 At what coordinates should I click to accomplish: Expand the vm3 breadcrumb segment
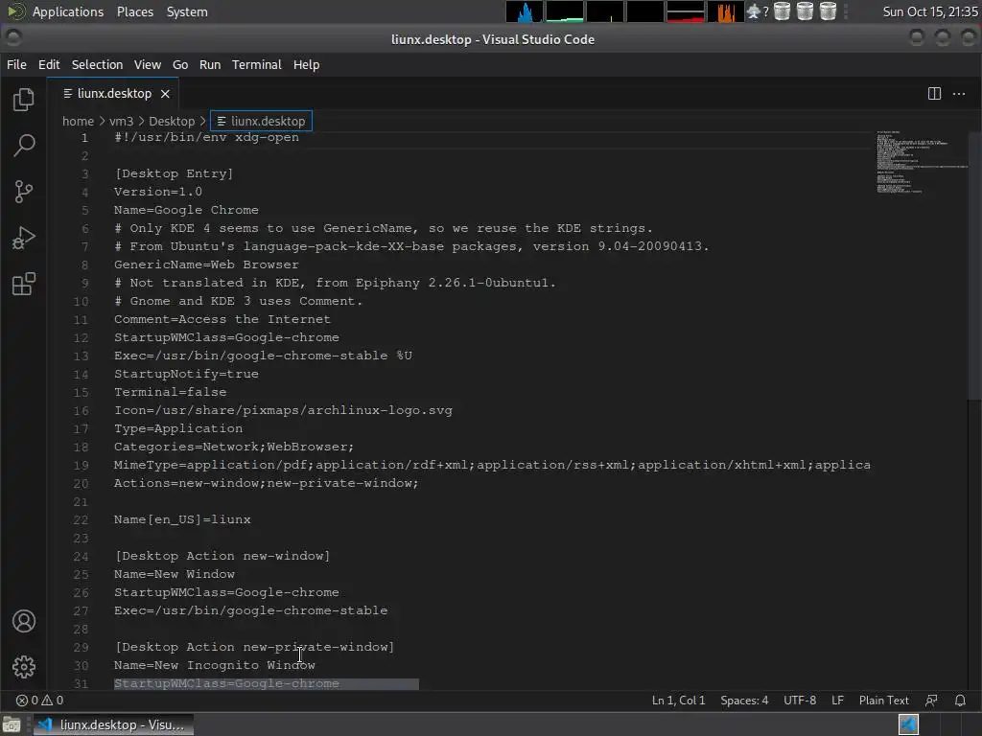122,121
